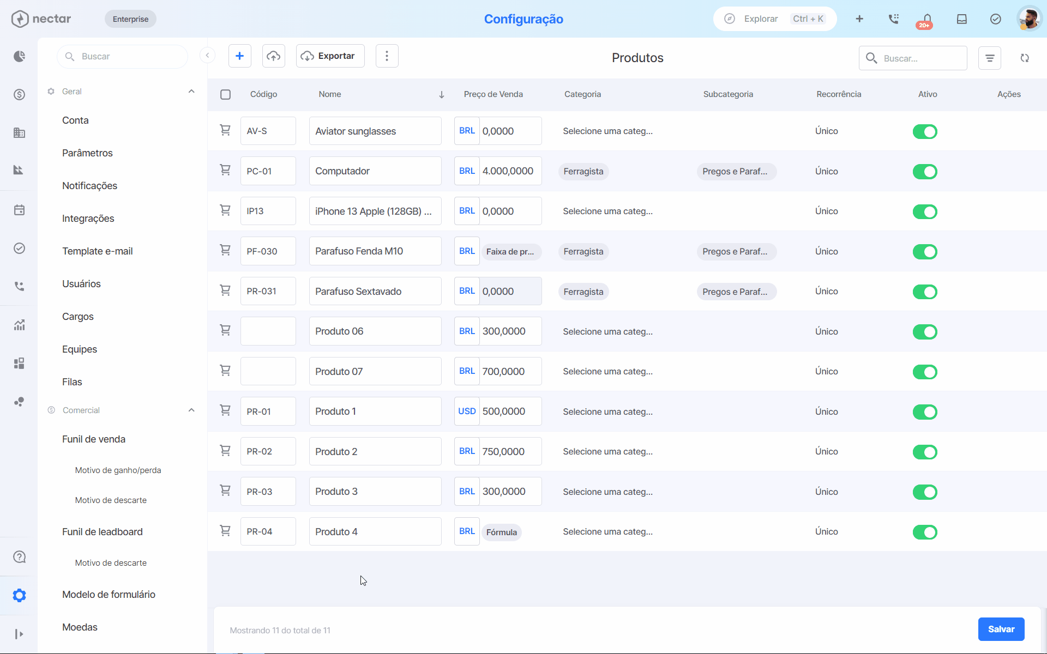Open the reports chart sidebar icon
The image size is (1047, 654).
point(19,325)
